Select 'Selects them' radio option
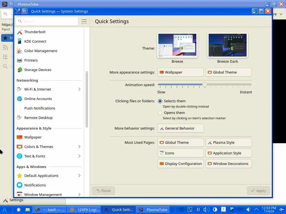Image resolution: width=286 pixels, height=214 pixels. [160, 101]
